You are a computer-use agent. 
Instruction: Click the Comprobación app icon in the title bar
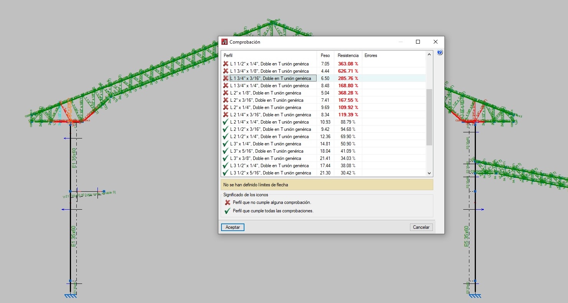[225, 42]
